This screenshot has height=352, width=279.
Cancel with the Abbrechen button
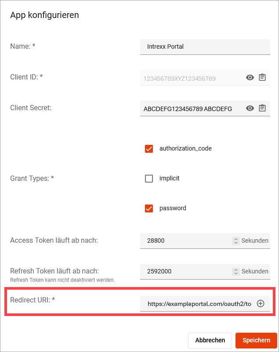coord(210,340)
